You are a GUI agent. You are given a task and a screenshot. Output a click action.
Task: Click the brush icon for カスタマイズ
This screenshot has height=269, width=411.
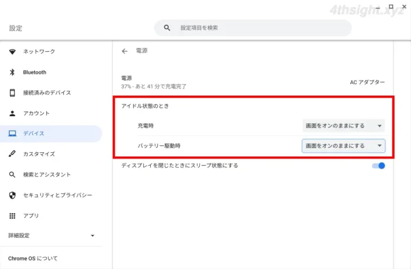click(x=12, y=154)
